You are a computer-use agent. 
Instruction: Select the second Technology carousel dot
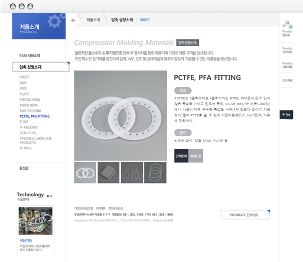point(51,196)
